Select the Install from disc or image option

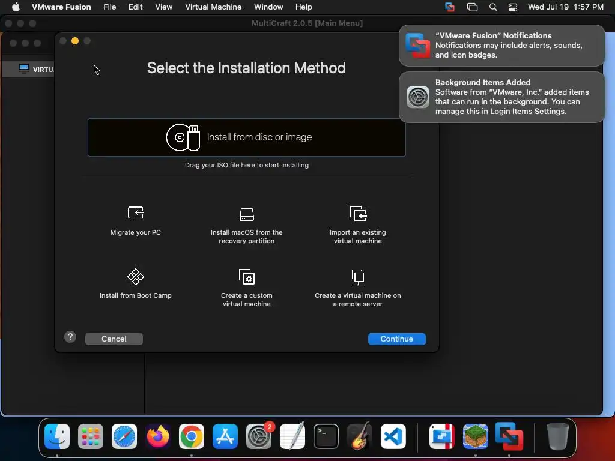click(247, 137)
